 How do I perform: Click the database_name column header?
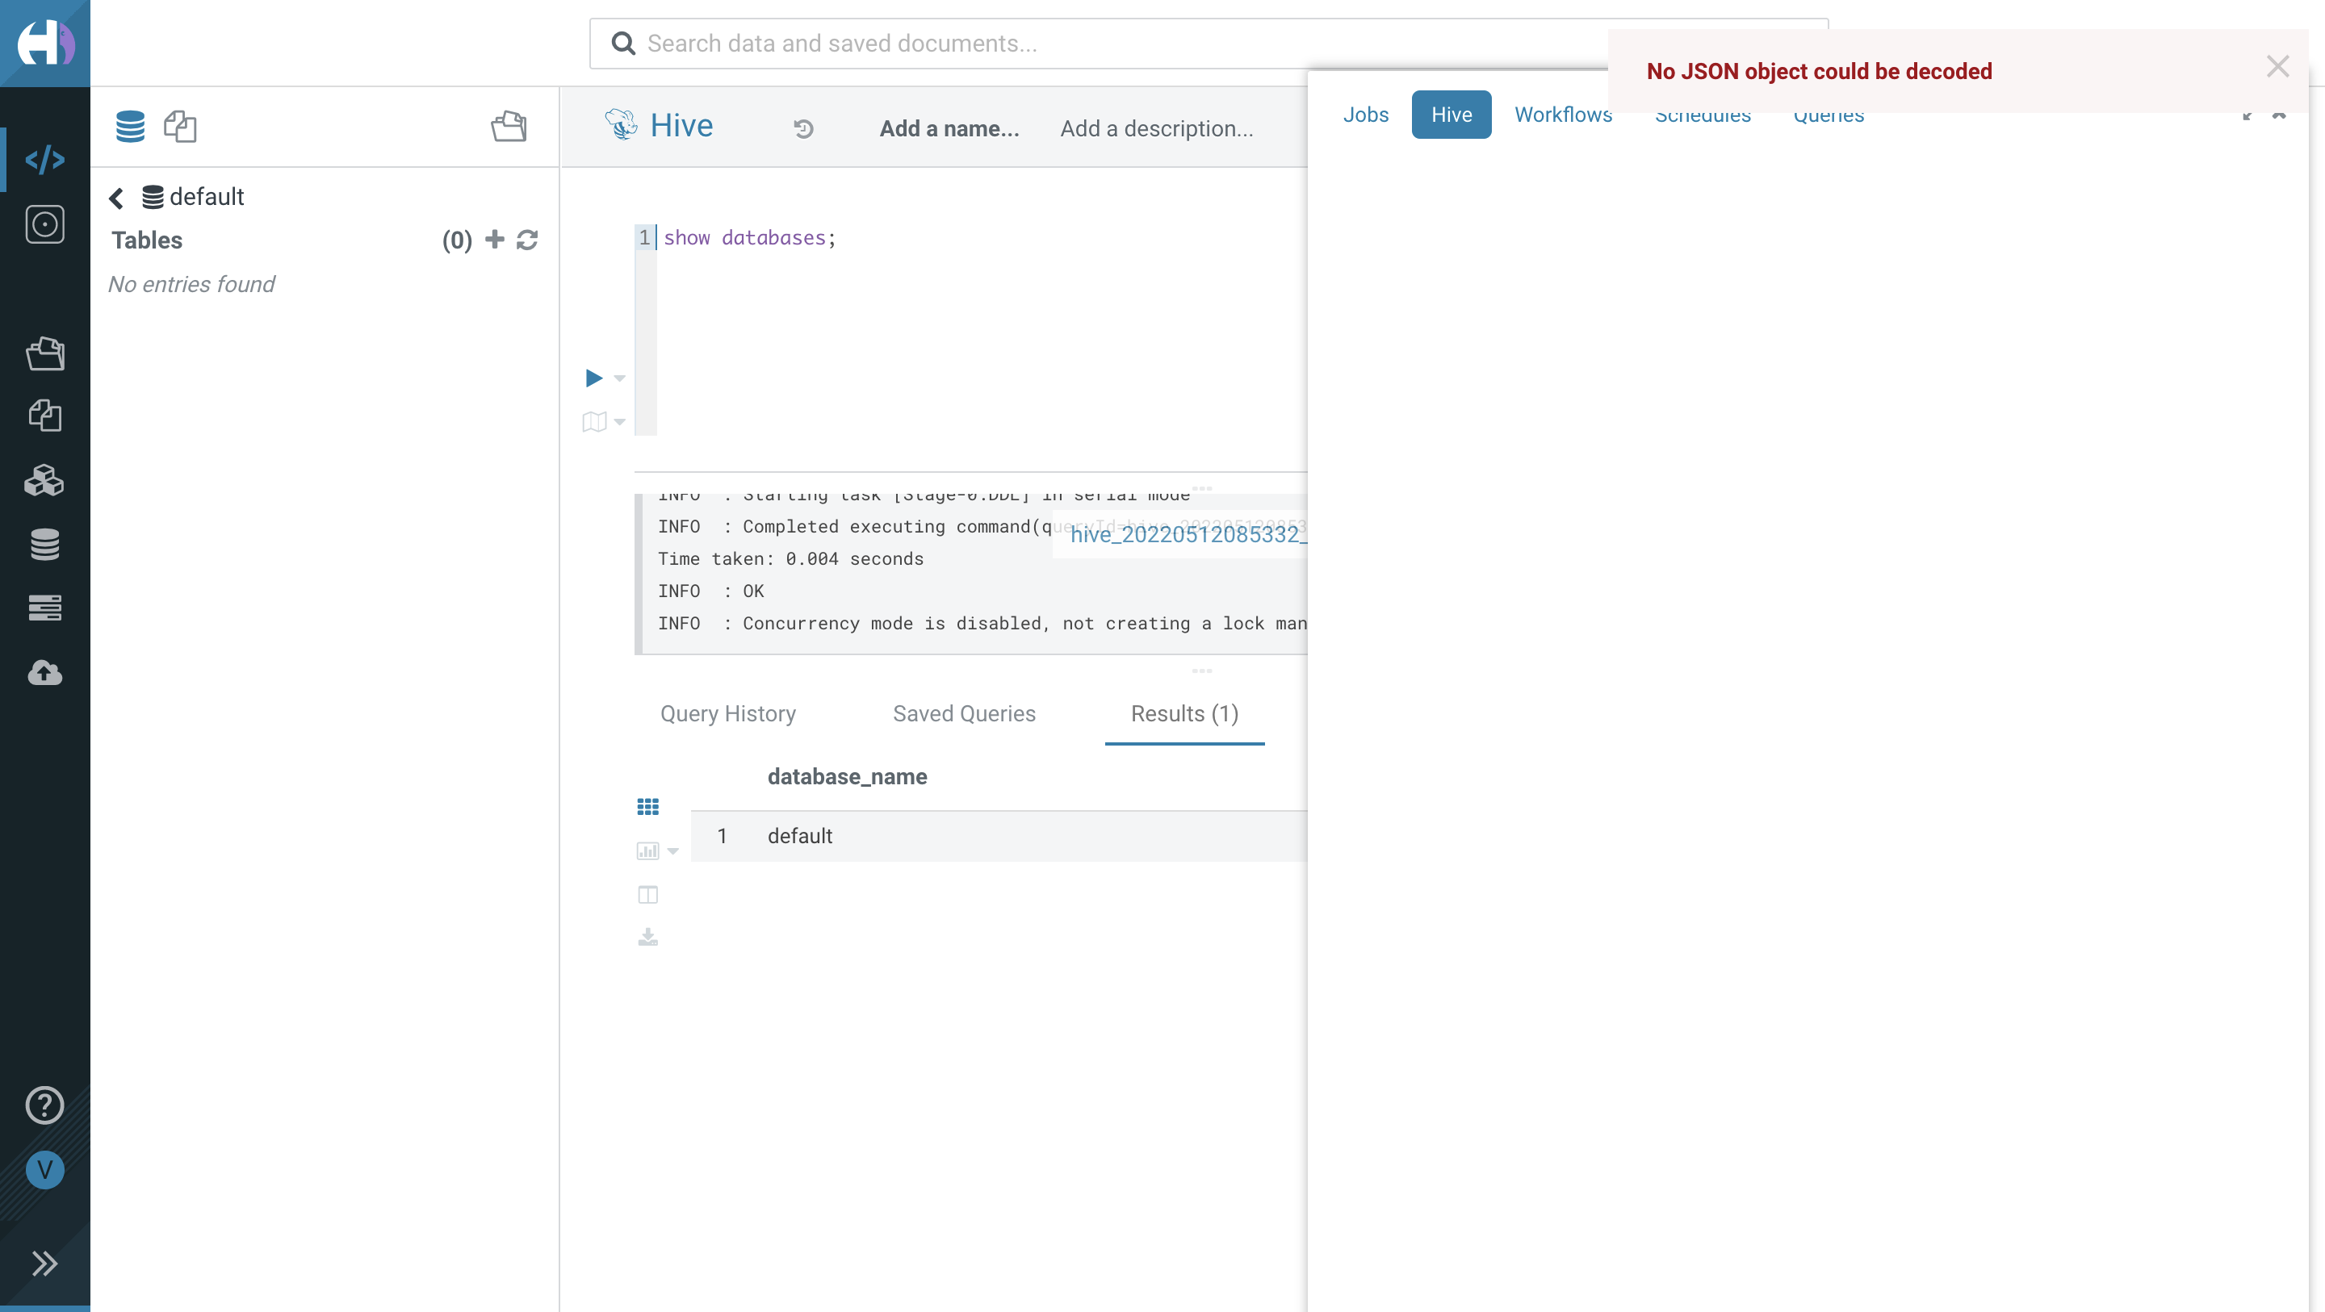pos(847,777)
